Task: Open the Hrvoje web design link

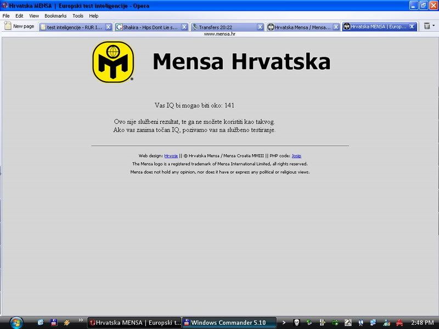Action: [171, 156]
